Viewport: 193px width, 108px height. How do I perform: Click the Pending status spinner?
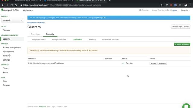[123, 63]
